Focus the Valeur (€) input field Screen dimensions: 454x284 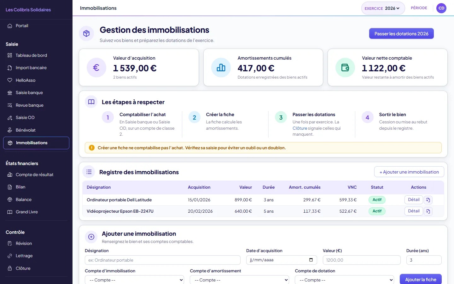[x=362, y=260]
